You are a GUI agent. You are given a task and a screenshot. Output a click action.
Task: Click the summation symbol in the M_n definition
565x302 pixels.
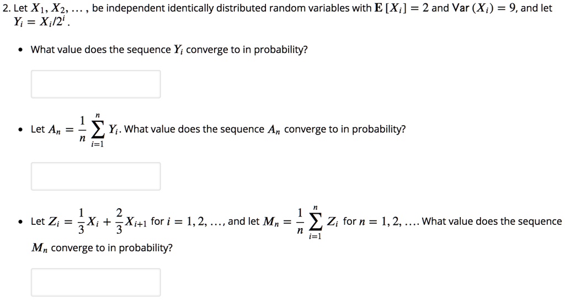tap(315, 223)
